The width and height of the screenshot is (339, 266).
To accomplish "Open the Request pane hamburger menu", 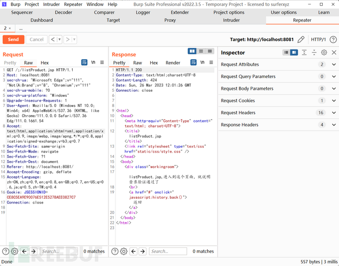I will pos(102,62).
